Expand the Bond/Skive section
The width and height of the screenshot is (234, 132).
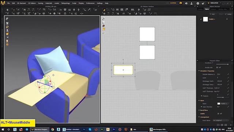(199, 110)
